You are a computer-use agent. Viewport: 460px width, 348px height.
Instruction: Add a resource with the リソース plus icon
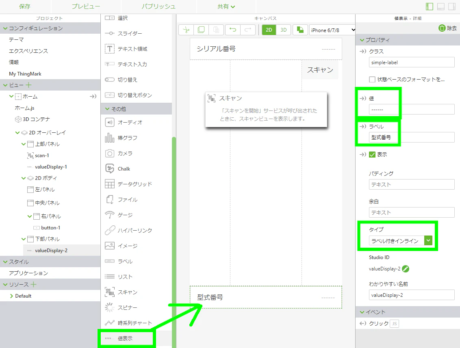coord(33,284)
